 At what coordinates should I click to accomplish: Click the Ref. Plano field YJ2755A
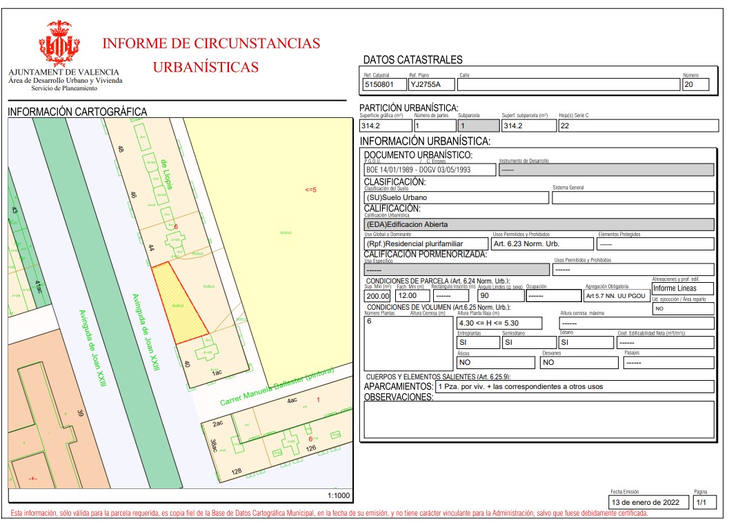point(432,85)
